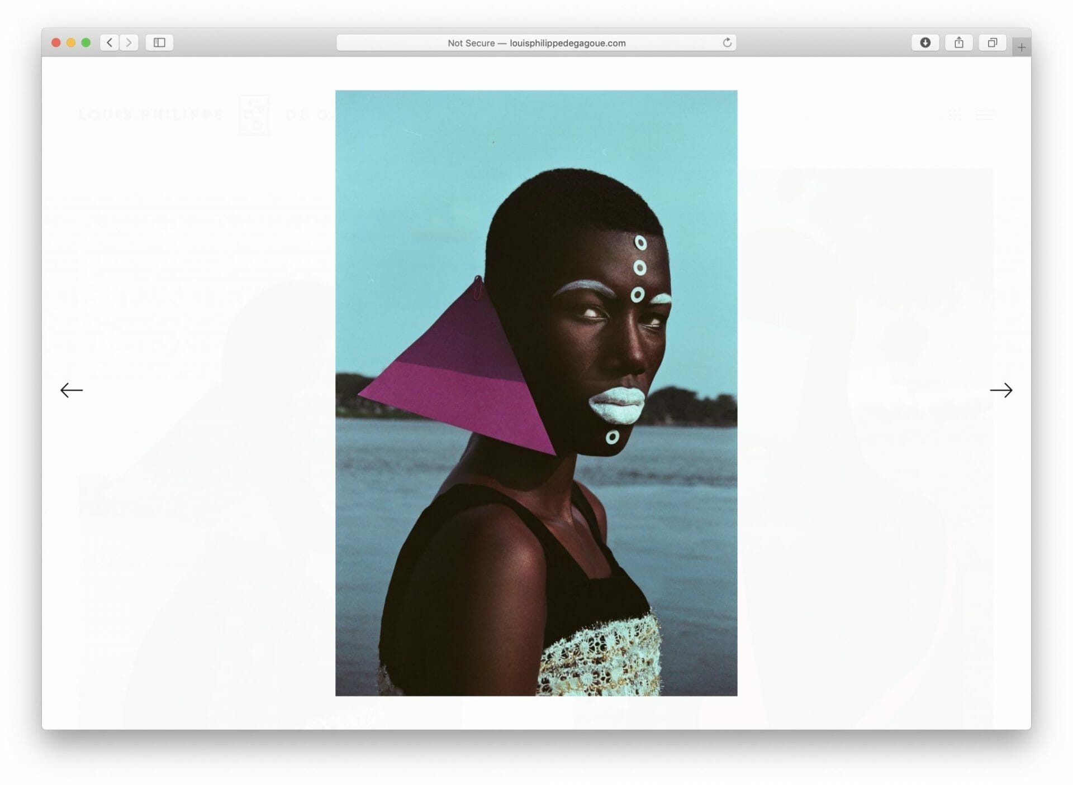Toggle the Safari sidebar
This screenshot has height=785, width=1073.
[x=159, y=42]
